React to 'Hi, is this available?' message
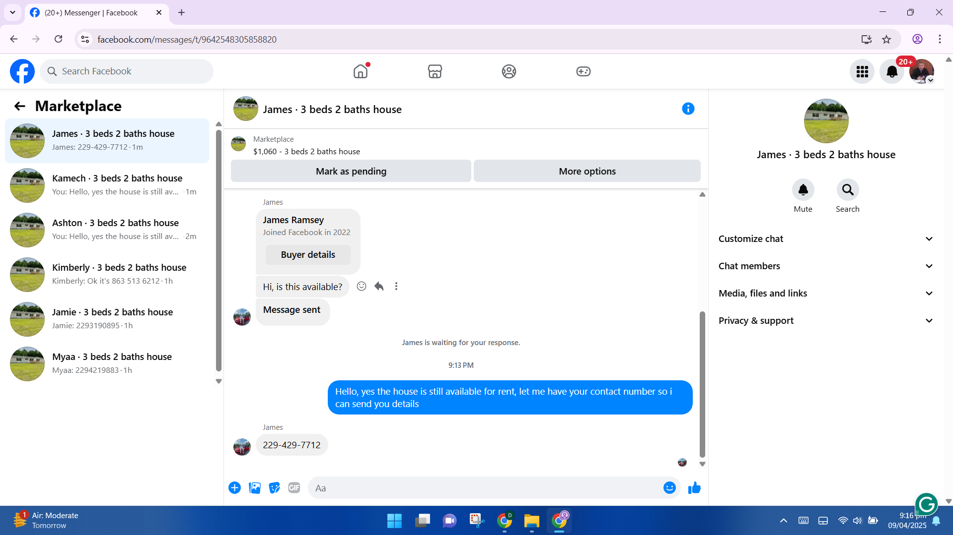The height and width of the screenshot is (535, 953). coord(362,286)
